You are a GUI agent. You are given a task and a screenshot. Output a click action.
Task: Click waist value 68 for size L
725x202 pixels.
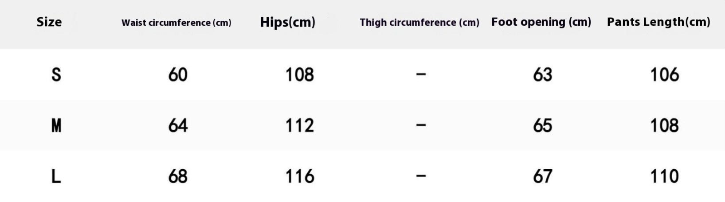point(178,177)
